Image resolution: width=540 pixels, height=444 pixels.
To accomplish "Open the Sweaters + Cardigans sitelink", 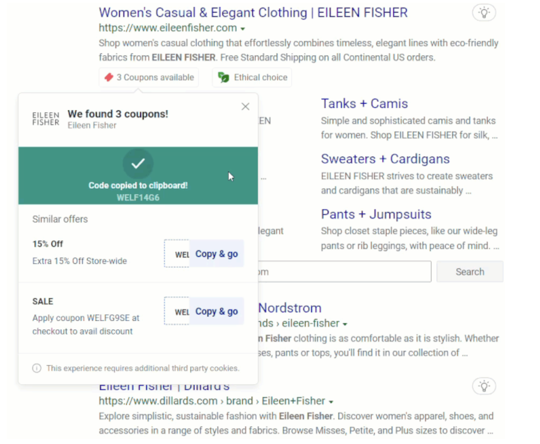I will [385, 159].
